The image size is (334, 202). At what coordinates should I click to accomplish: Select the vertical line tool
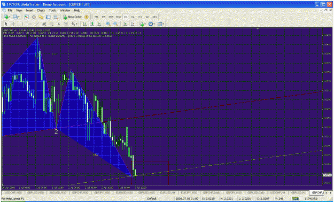tap(22, 24)
